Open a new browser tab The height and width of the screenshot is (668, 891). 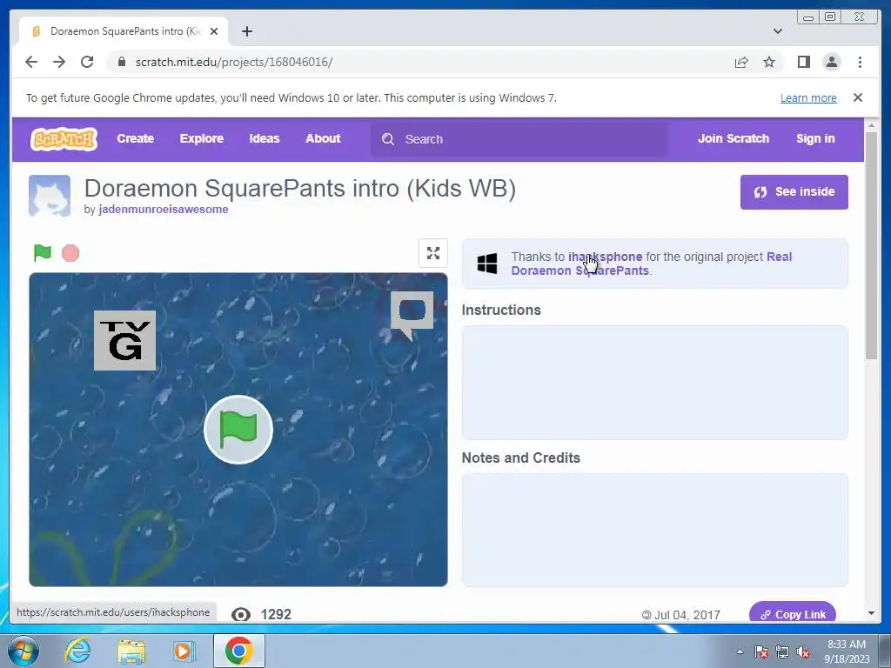(x=246, y=31)
